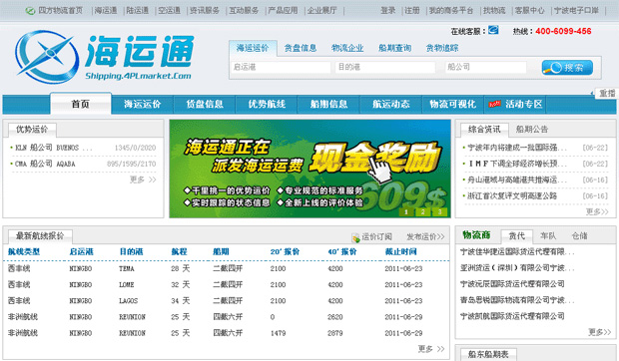Click the 重播 replay button
619x361 pixels.
click(606, 94)
